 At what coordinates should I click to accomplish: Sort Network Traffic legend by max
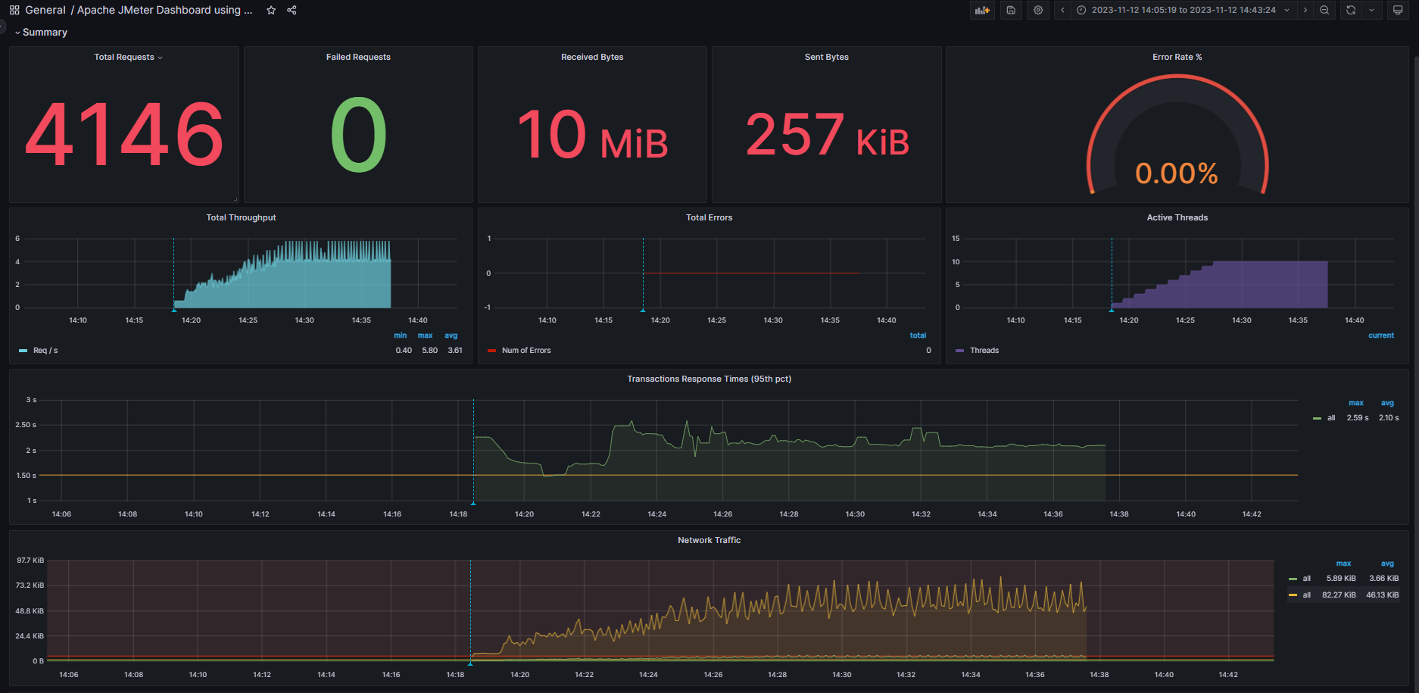[1343, 563]
